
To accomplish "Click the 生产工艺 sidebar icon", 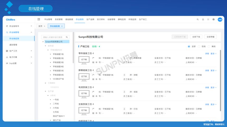I will (7, 51).
